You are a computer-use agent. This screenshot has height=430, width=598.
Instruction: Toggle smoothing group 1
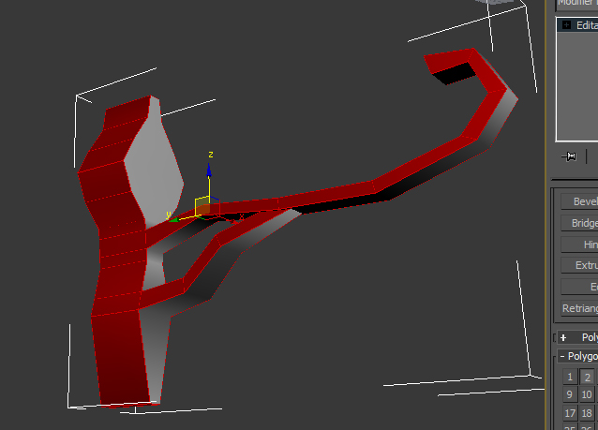pos(570,377)
